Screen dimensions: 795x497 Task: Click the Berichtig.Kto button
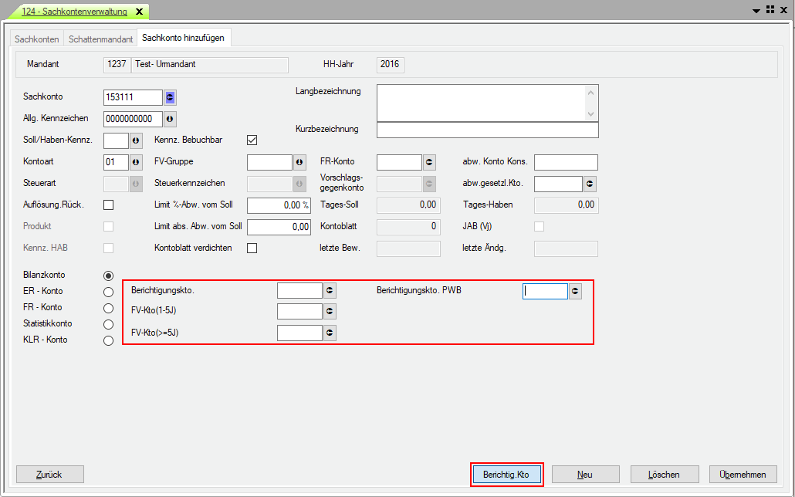(506, 475)
